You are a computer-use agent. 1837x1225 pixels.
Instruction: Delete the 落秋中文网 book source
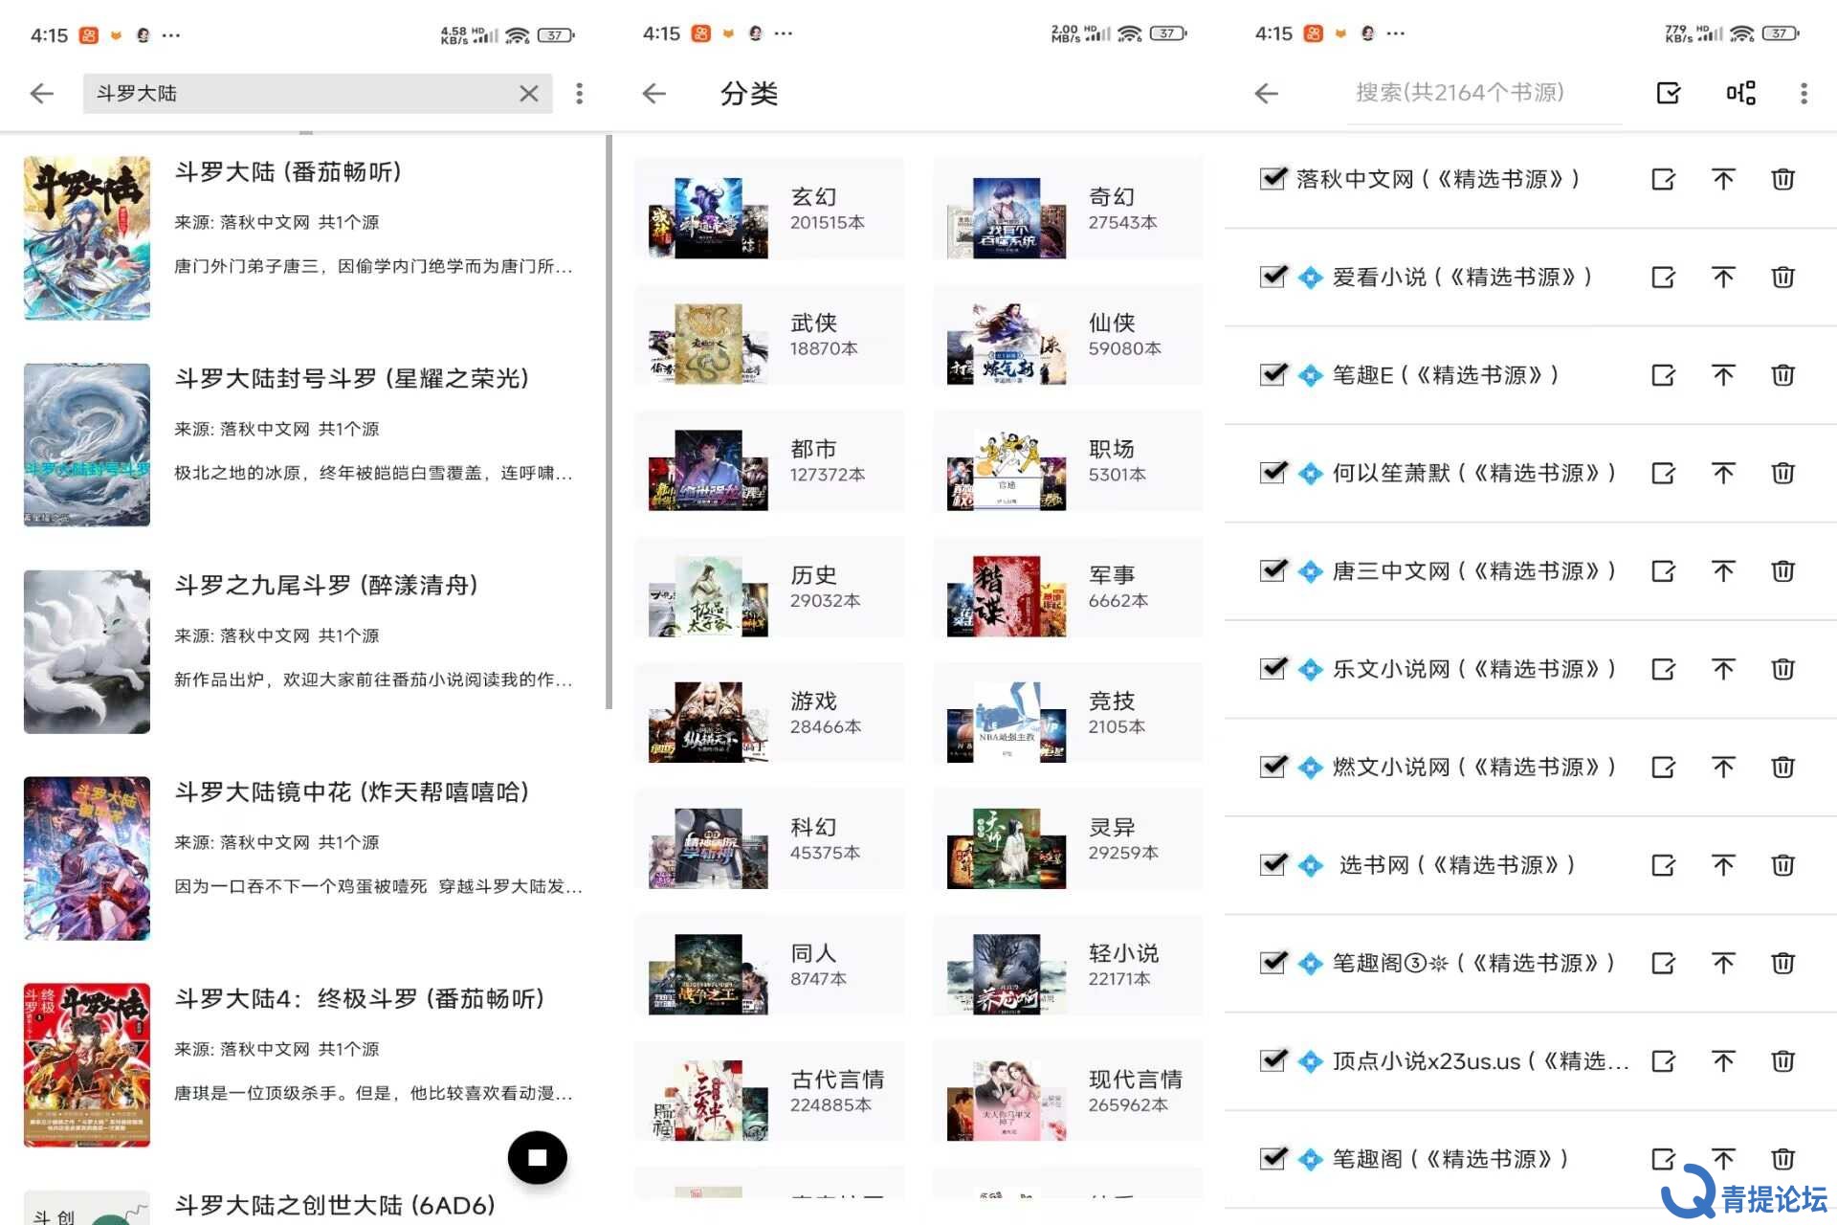click(1782, 179)
